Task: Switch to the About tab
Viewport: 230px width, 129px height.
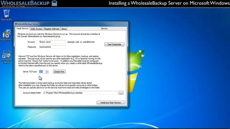Action: click(64, 29)
